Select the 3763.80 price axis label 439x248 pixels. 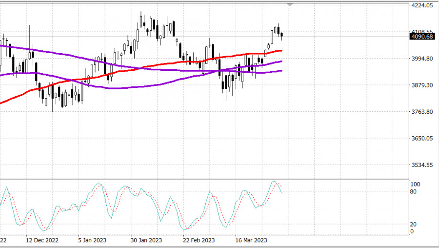point(422,112)
